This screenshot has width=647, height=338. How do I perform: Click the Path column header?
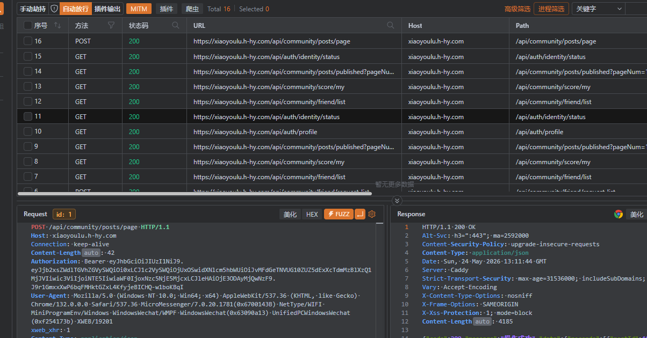pos(578,25)
